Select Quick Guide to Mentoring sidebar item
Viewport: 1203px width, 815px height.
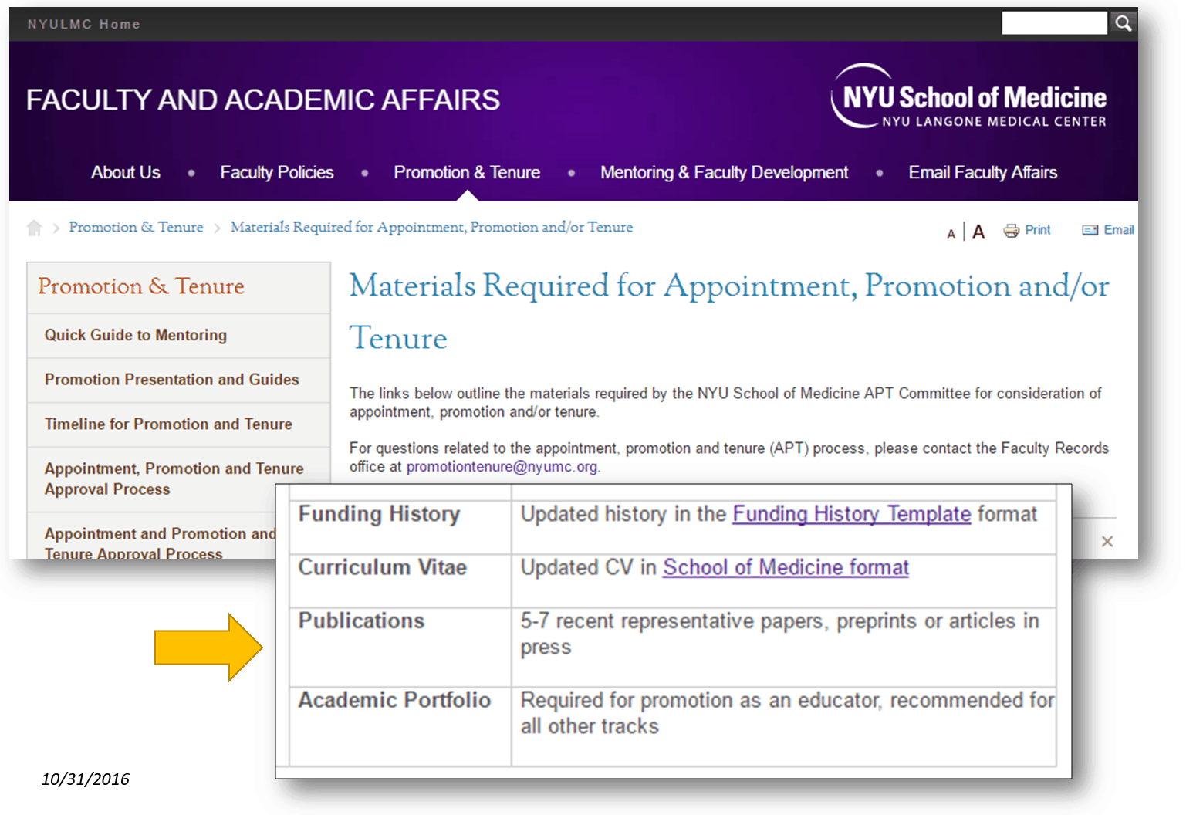pos(136,335)
